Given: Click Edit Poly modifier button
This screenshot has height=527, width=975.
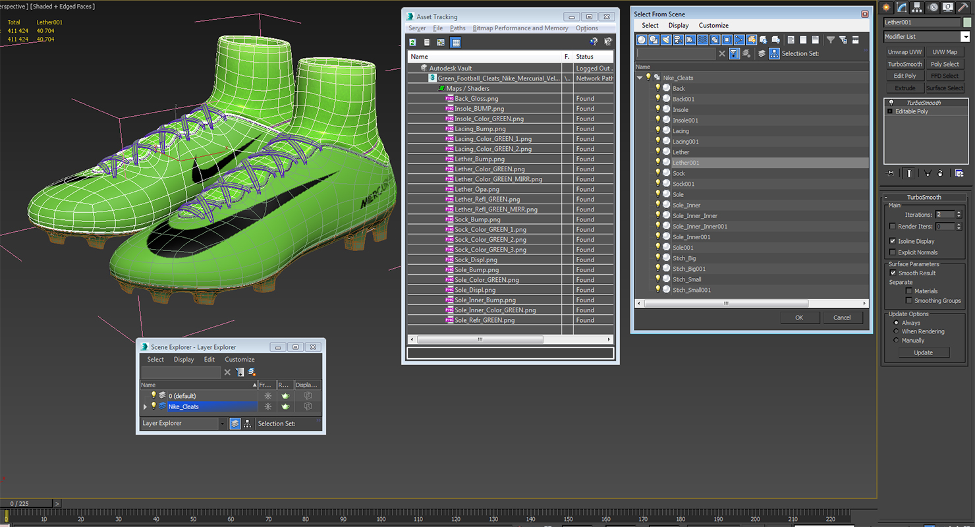Looking at the screenshot, I should tap(905, 76).
